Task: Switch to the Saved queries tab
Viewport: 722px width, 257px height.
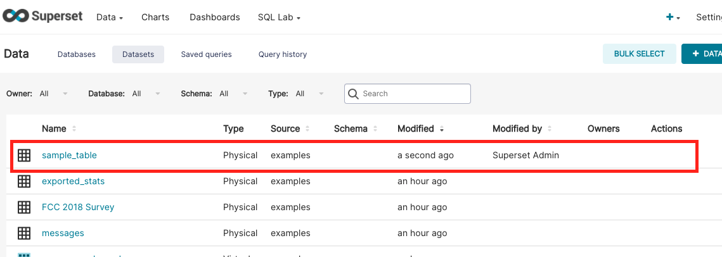Action: coord(206,54)
